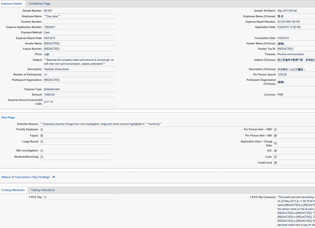Collapse the Nature of Transaction triangle icon
This screenshot has height=228, width=315.
54,177
